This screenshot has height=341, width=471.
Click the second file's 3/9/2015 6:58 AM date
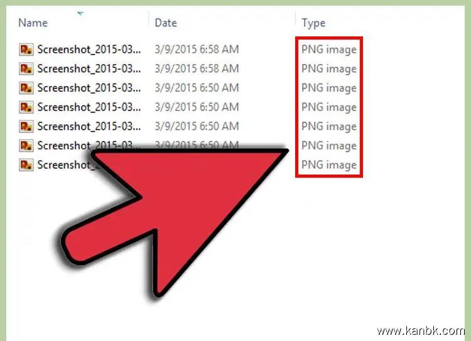(197, 68)
